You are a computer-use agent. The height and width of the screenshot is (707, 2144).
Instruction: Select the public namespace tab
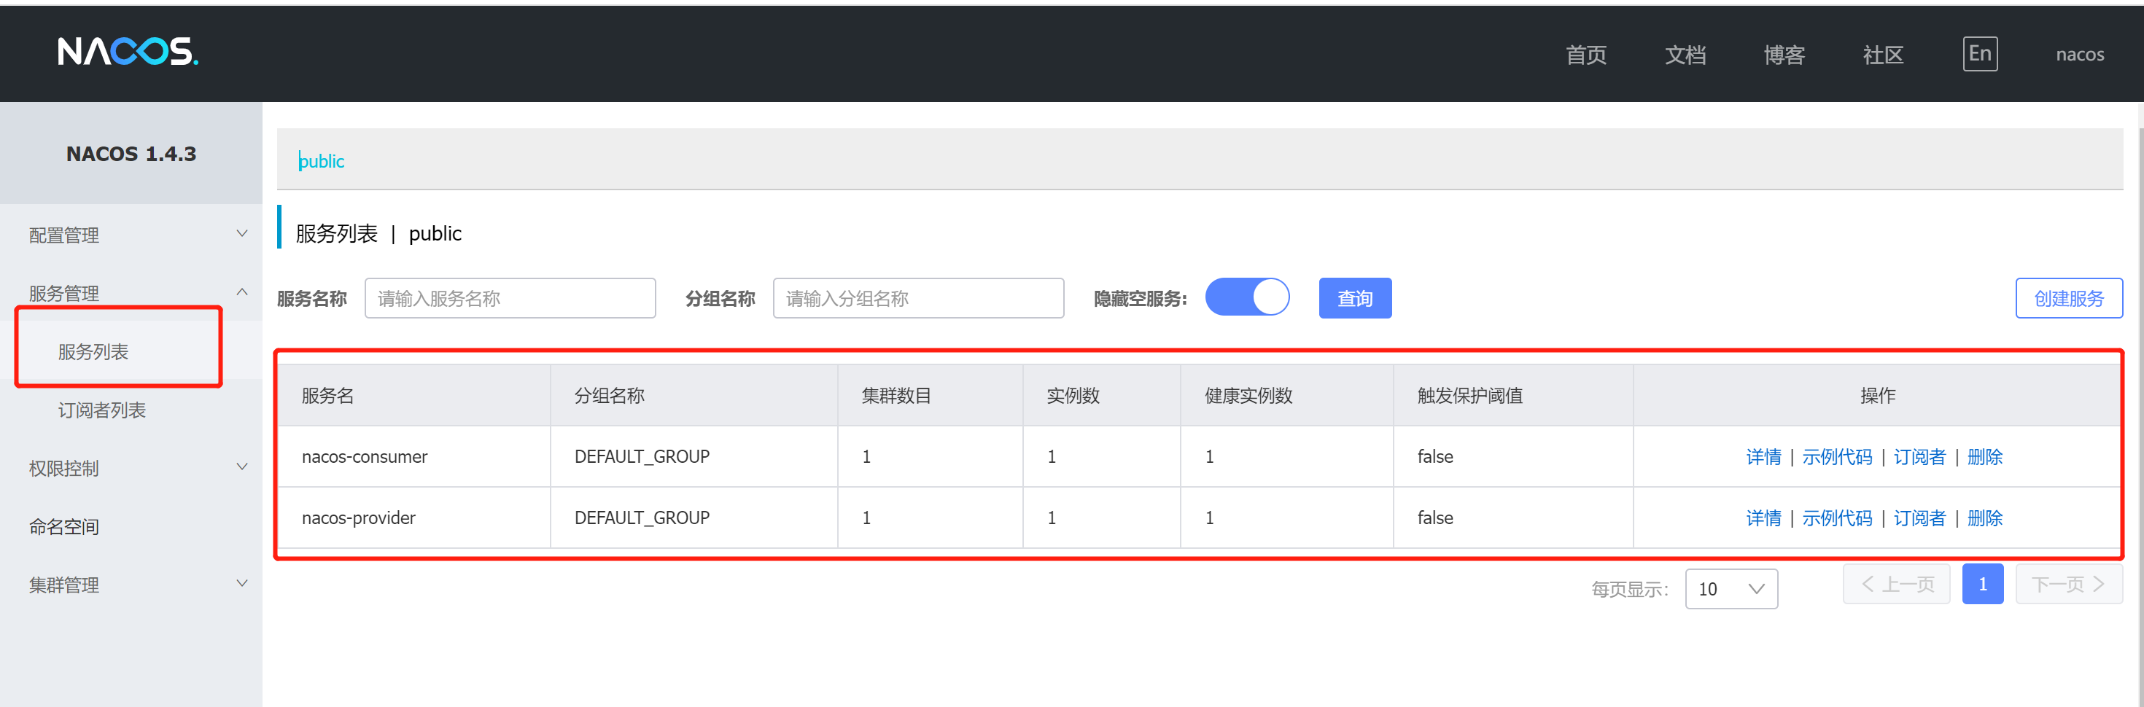tap(323, 160)
